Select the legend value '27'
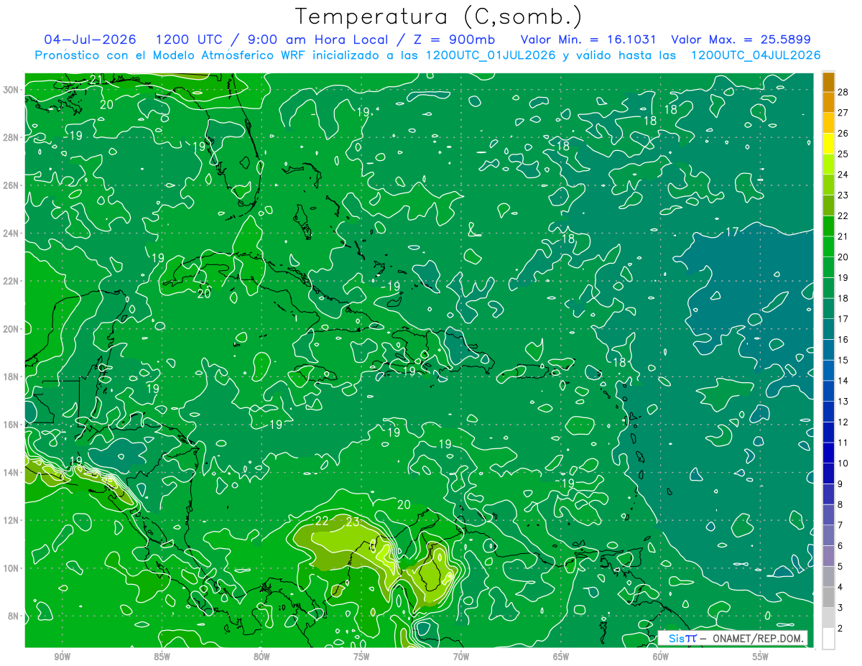The height and width of the screenshot is (666, 862). pos(843,113)
